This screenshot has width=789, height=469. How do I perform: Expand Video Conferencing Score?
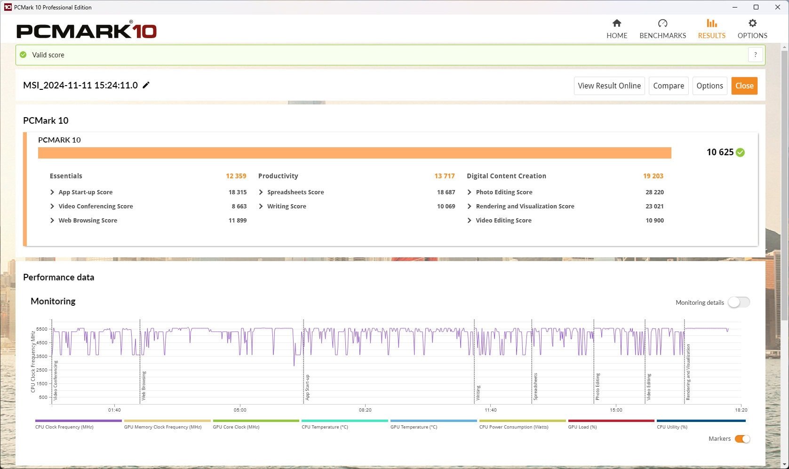pos(52,206)
